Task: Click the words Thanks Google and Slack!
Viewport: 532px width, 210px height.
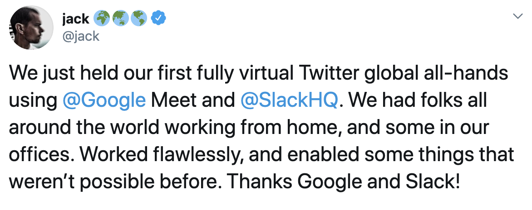Action: pos(343,182)
